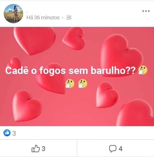This screenshot has width=154, height=157.
Task: Click the heart at the bottom-left of background
Action: [x=27, y=106]
